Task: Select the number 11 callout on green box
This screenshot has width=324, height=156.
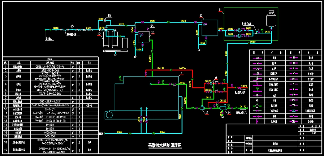Action: pyautogui.click(x=221, y=10)
